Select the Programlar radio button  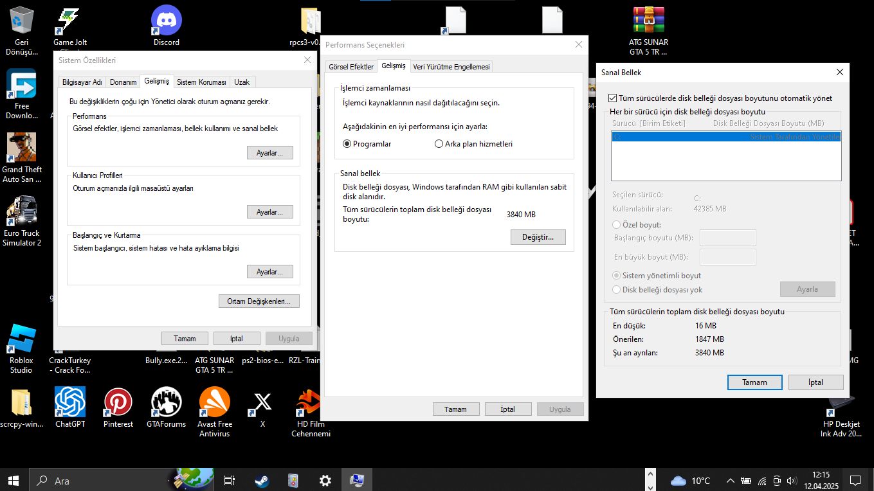pos(347,144)
